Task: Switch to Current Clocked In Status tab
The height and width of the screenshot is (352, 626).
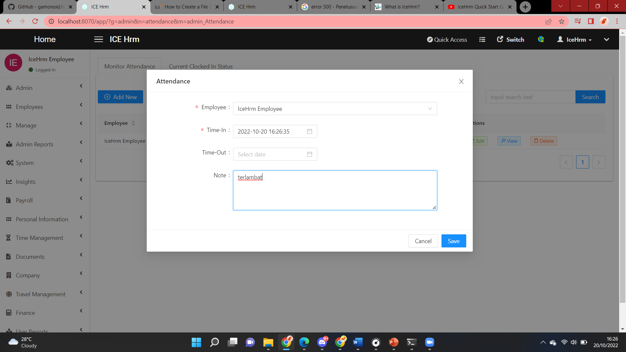Action: pos(201,66)
